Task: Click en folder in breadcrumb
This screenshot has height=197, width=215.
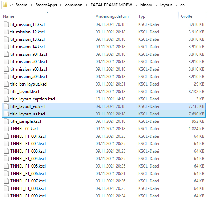Action: [x=182, y=5]
